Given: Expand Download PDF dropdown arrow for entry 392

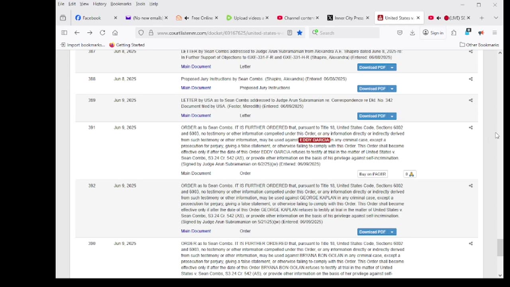Looking at the screenshot, I should pyautogui.click(x=392, y=232).
